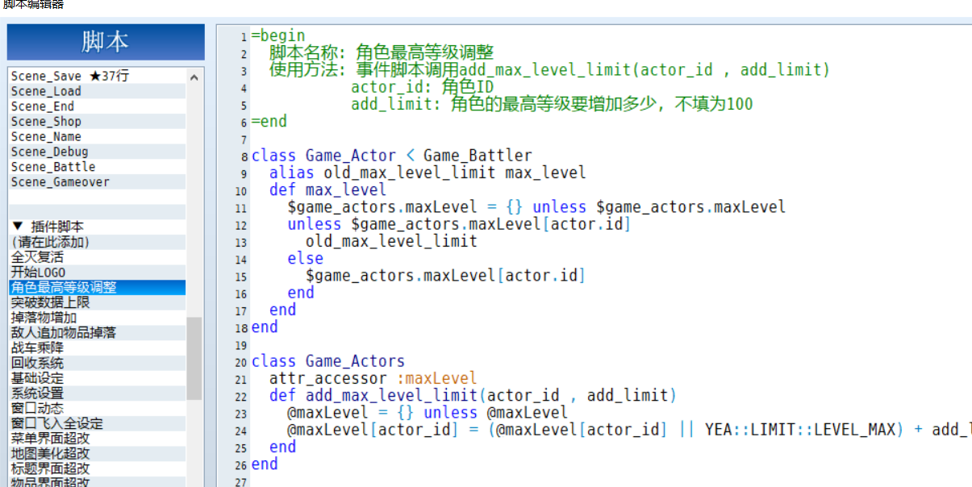Click the 脚本 panel header
The height and width of the screenshot is (487, 972).
click(x=106, y=42)
